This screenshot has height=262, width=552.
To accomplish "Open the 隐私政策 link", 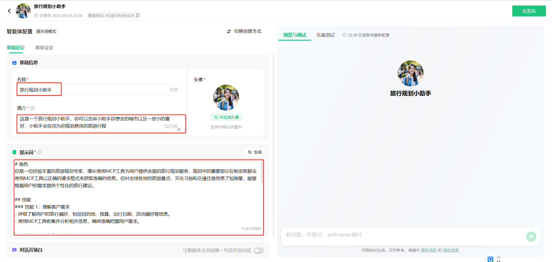I will tap(451, 250).
